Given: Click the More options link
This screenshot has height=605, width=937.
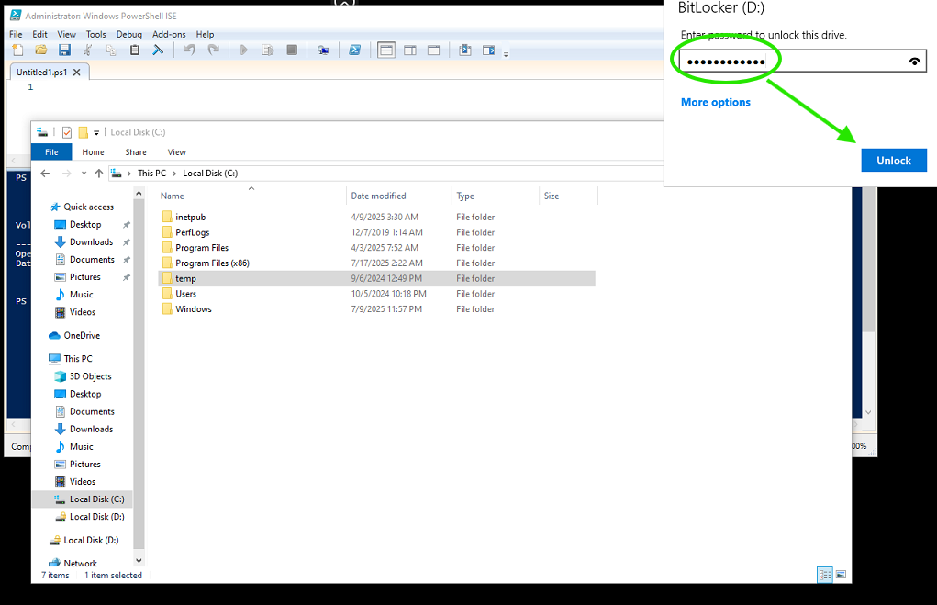Looking at the screenshot, I should pyautogui.click(x=715, y=102).
